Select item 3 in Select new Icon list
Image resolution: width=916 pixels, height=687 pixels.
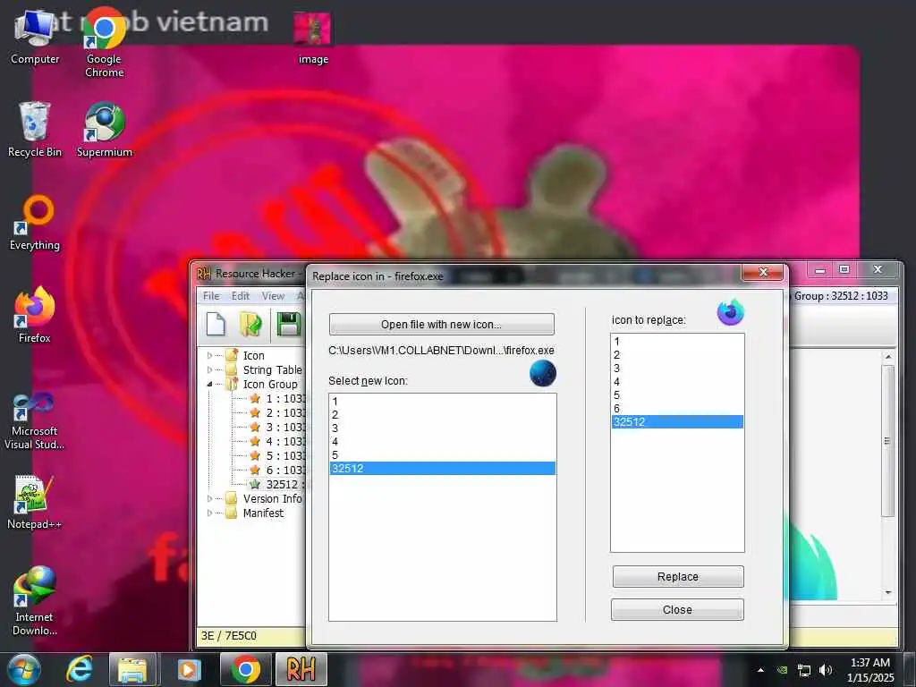click(x=442, y=428)
